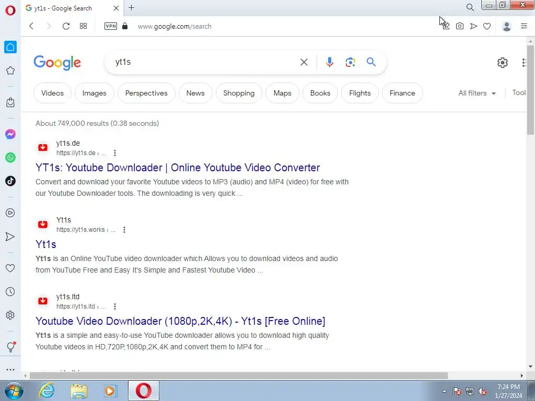Open Windows Explorer folder in taskbar
Screen dimensions: 535x401
(79, 391)
